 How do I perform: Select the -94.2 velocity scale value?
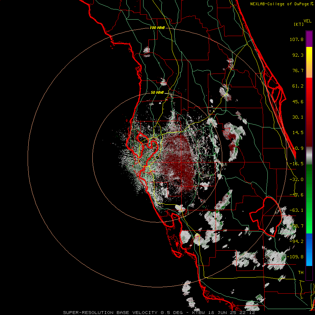296,241
